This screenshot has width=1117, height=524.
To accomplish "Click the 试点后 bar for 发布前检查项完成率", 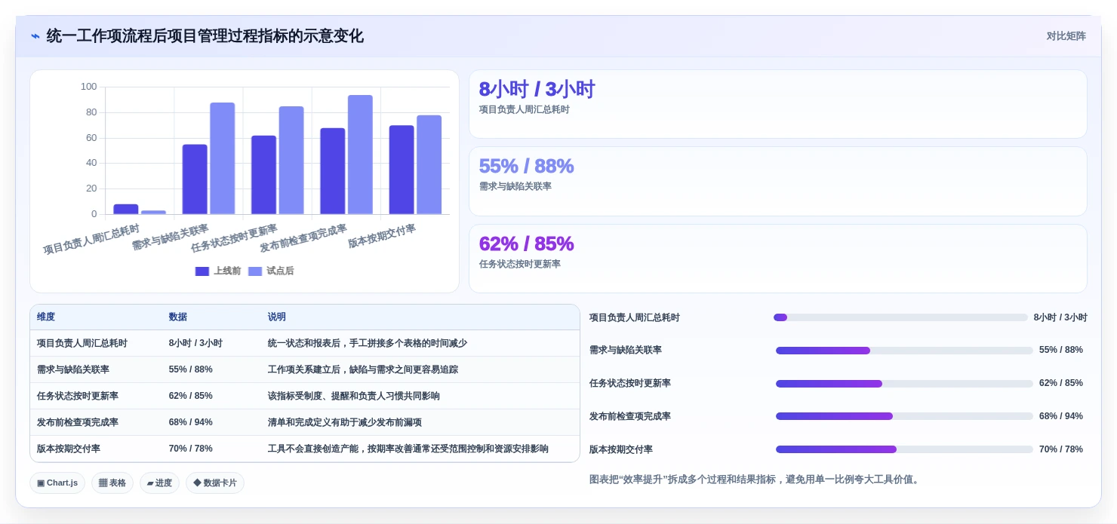I will click(360, 155).
